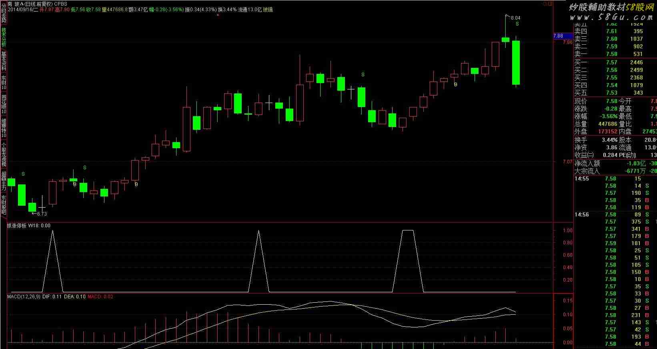Select the 个股龙虎榜 side tab
Screen dimensions: 657x349
pos(4,155)
